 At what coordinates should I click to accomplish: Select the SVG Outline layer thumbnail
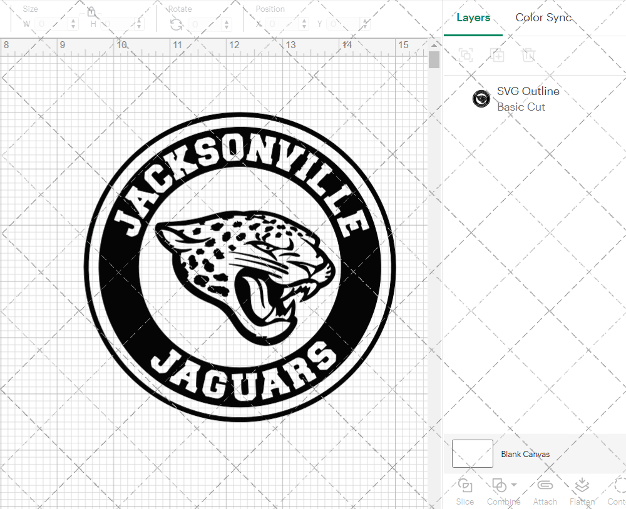[481, 99]
